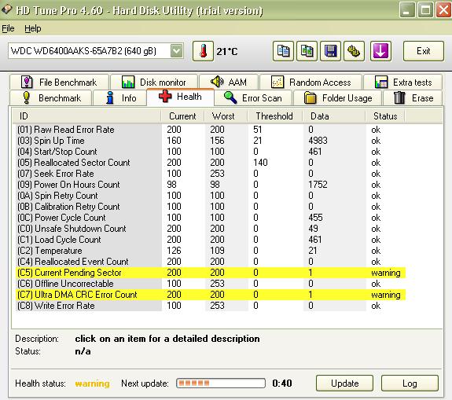This screenshot has height=400, width=452.
Task: Close the HD Tune Pro window
Action: coord(443,10)
